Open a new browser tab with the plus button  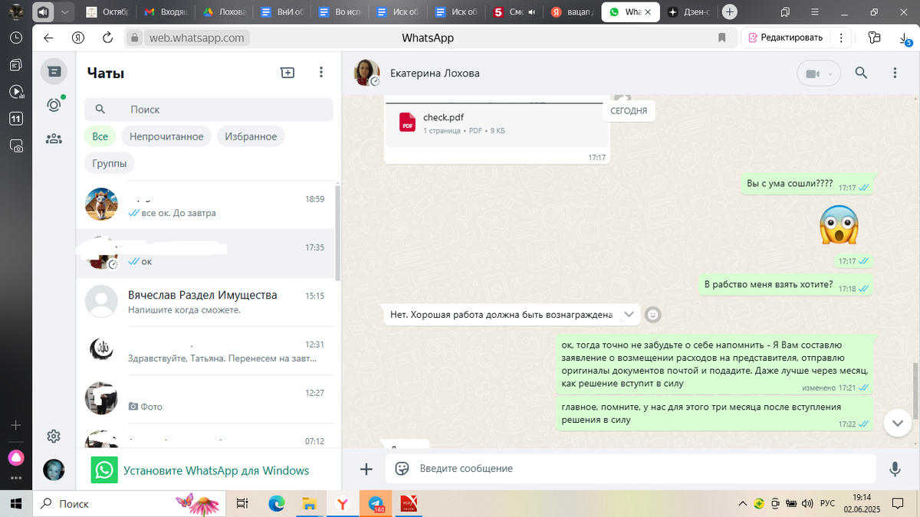[730, 12]
